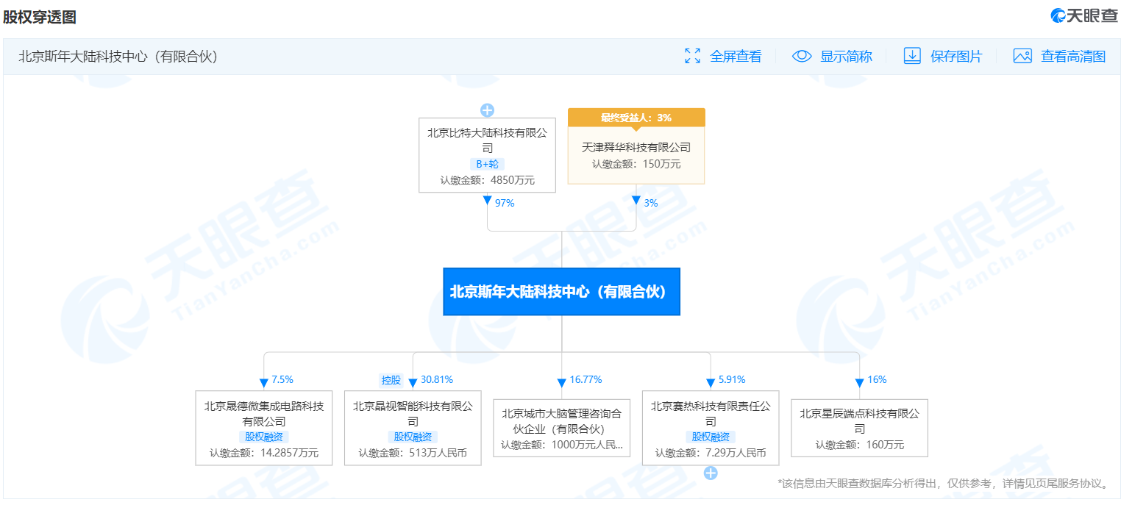Click 认缴金额: 4850万元 text
The image size is (1121, 505).
tap(487, 179)
